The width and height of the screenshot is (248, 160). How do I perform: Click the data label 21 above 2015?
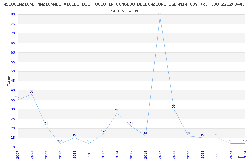click(x=131, y=124)
